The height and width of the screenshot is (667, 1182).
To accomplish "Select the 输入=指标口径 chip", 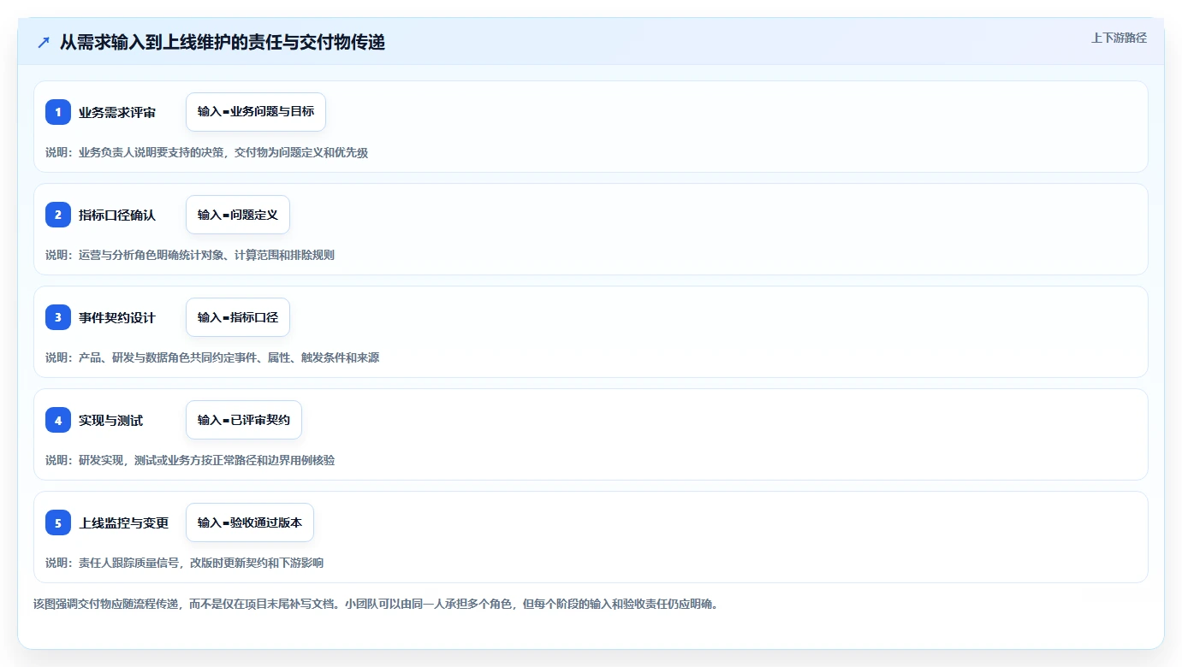I will click(x=238, y=317).
